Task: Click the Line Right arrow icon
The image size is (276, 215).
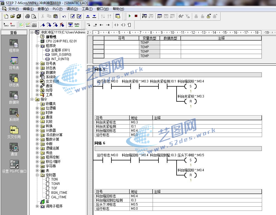Action: [108, 25]
